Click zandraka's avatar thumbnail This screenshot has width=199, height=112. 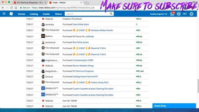pyautogui.click(x=43, y=24)
